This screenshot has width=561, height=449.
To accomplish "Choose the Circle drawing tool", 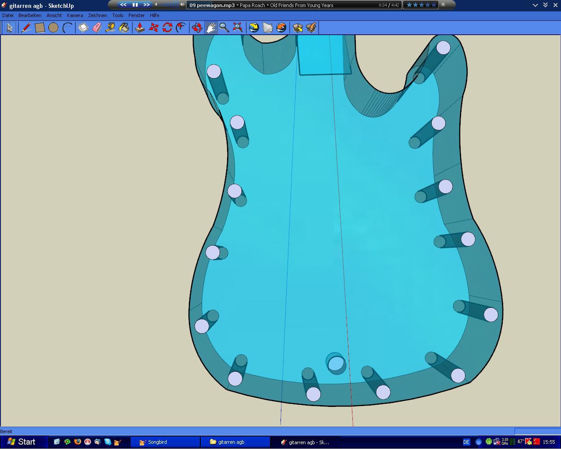I will pos(53,28).
